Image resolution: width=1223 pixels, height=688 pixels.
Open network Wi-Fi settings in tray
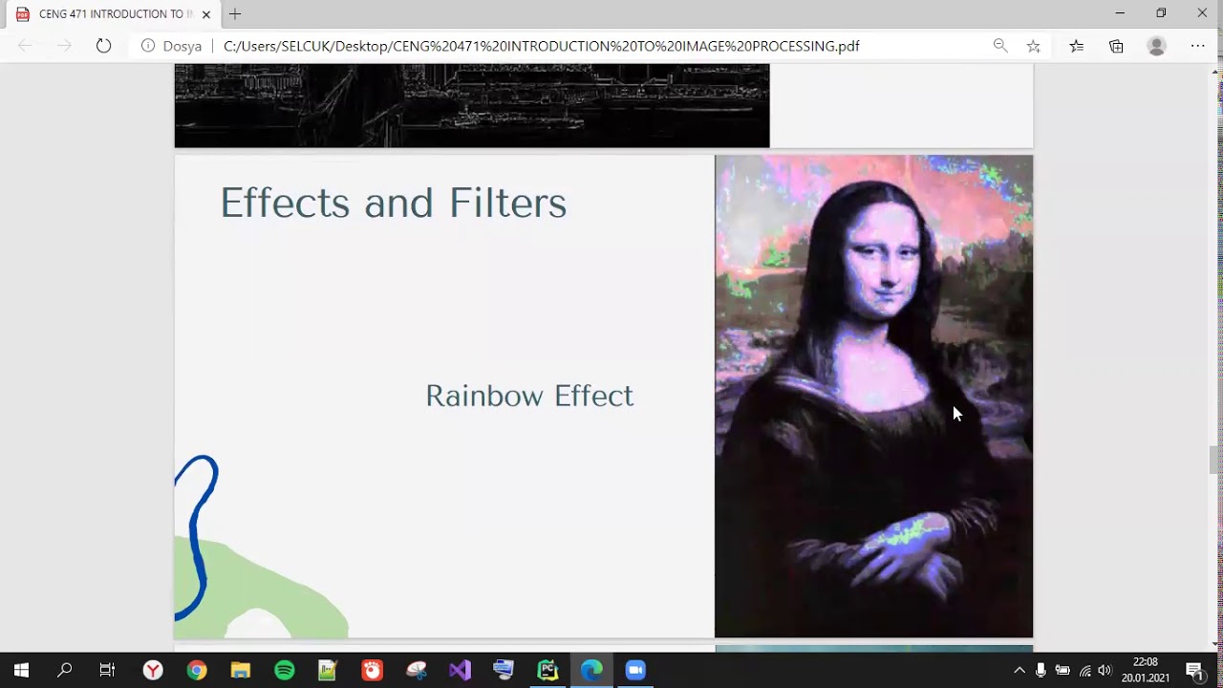coord(1084,671)
